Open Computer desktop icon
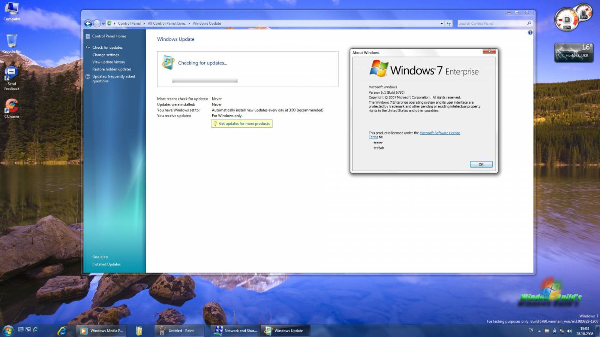Viewport: 600px width, 337px height. pos(12,12)
